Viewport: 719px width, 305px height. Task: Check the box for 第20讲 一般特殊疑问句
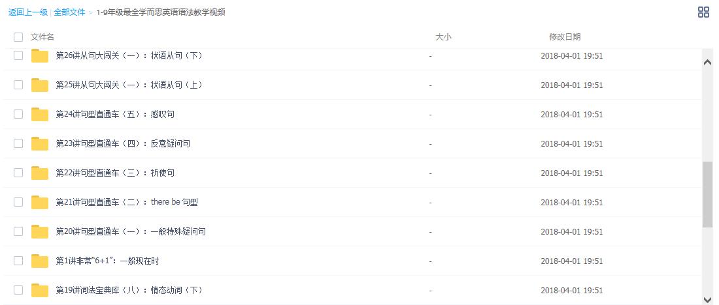18,231
